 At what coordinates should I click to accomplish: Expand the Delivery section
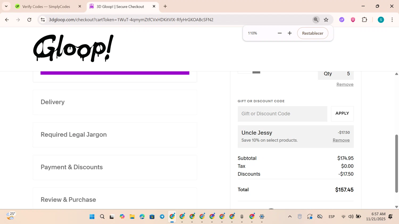click(115, 102)
